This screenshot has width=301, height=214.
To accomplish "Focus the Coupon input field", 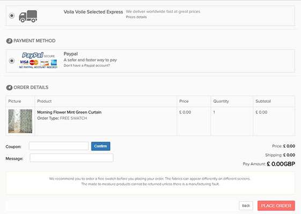I will coord(58,146).
